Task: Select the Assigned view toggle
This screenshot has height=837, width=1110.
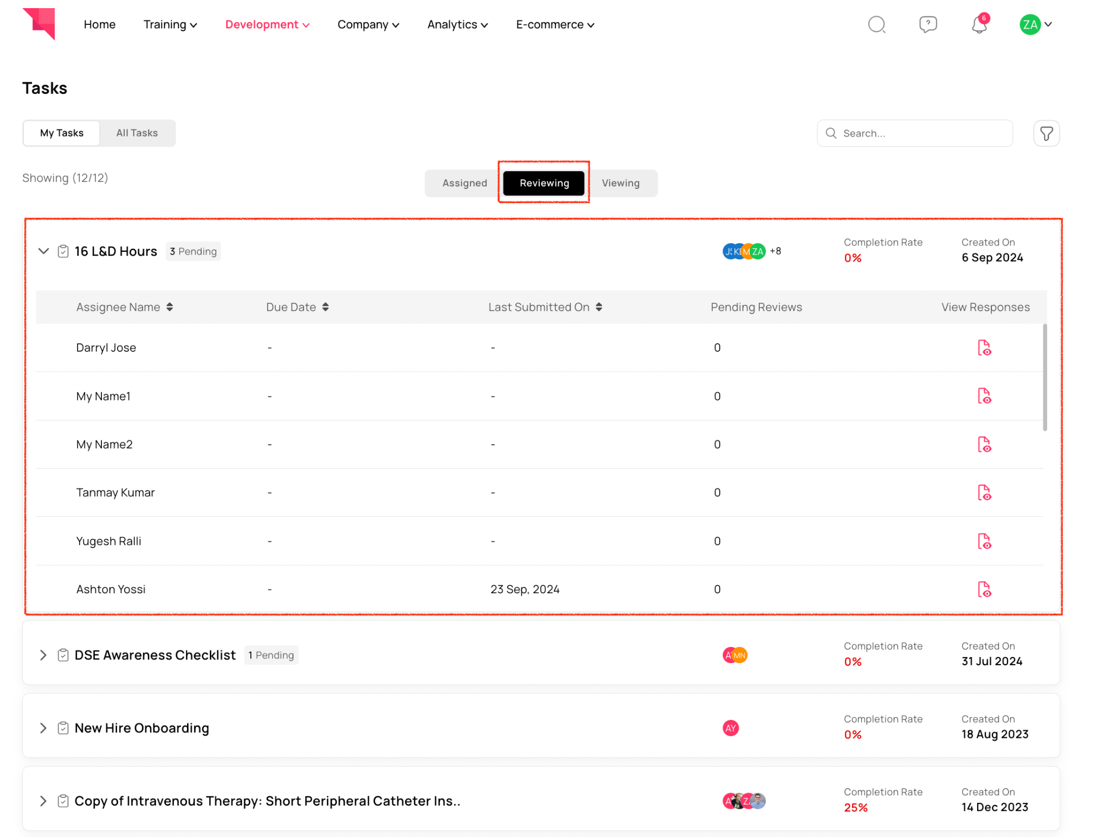Action: (464, 183)
